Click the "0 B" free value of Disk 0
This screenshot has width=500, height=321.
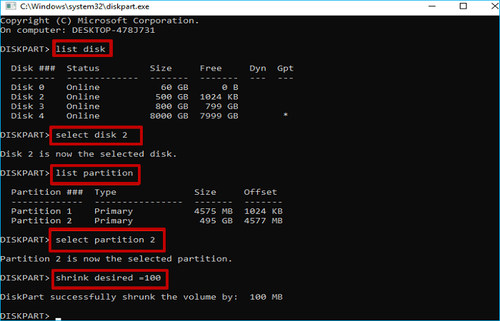pyautogui.click(x=230, y=87)
